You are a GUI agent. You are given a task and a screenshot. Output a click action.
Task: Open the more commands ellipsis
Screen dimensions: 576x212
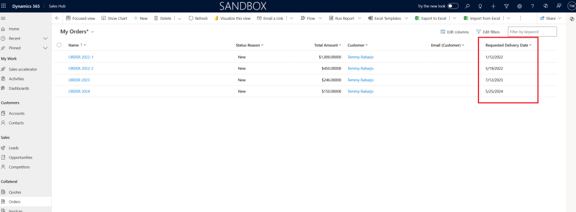pyautogui.click(x=520, y=19)
